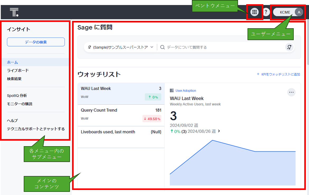Screen dimensions: 309x195
Task: Expand the 2024/08/26 週 comparison chevron
Action: 219,131
